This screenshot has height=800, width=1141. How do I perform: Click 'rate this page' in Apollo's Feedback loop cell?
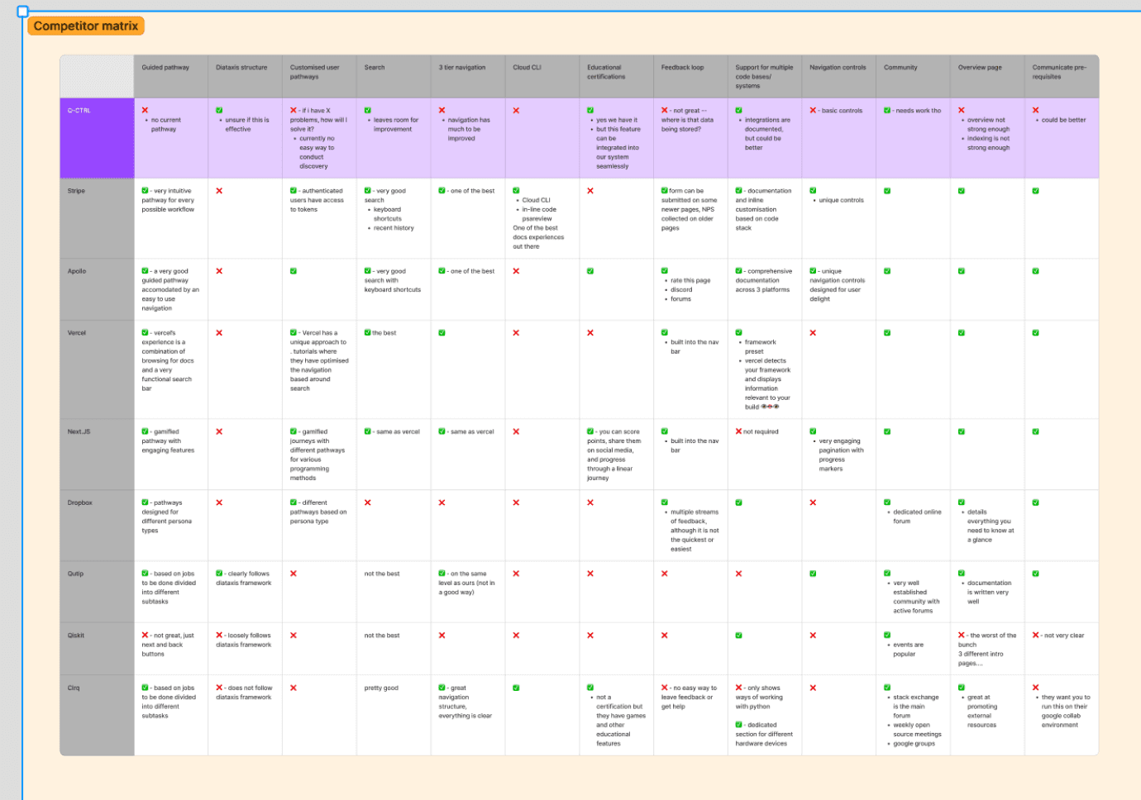pyautogui.click(x=690, y=280)
